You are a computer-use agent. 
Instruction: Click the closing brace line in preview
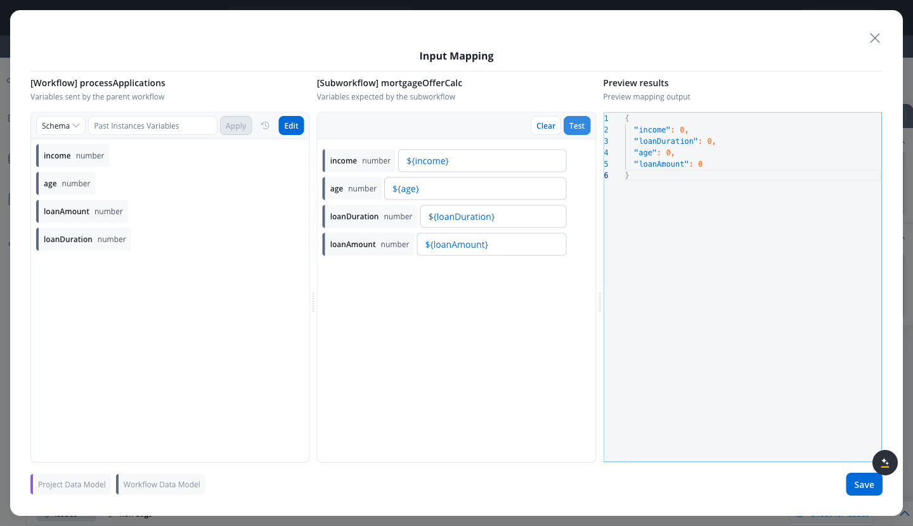(x=627, y=176)
